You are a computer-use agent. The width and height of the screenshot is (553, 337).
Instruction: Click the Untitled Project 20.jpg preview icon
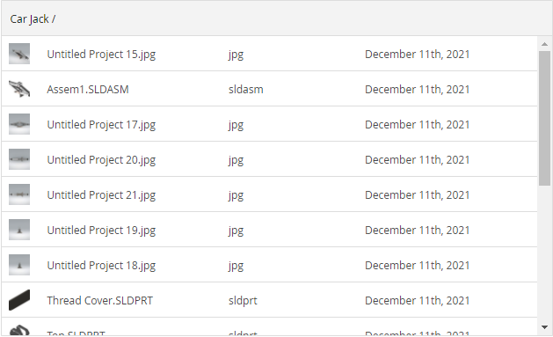pos(19,159)
